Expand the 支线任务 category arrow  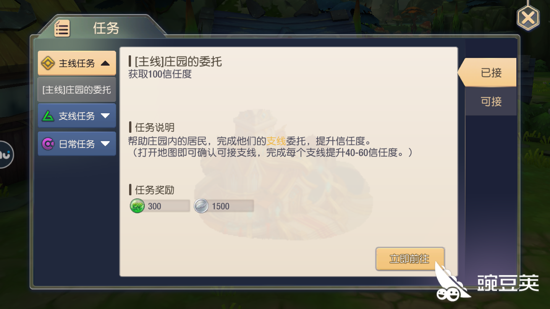[105, 116]
